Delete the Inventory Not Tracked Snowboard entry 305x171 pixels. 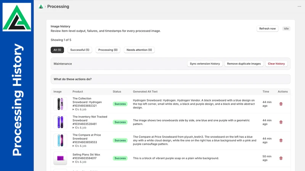click(281, 122)
